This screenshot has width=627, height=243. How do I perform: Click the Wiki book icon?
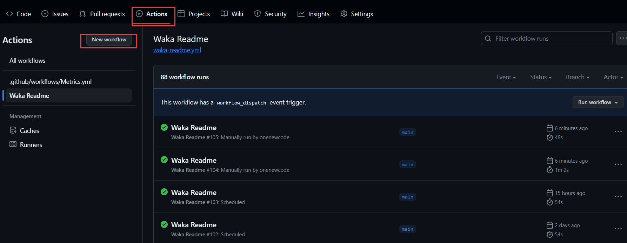[224, 14]
